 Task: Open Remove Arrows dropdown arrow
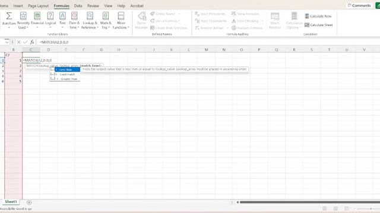pyautogui.click(x=227, y=28)
